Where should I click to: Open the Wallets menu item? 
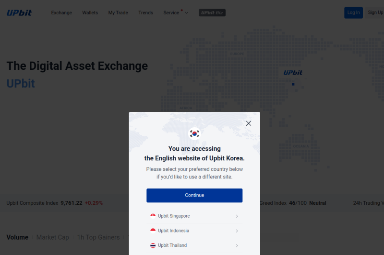(90, 13)
